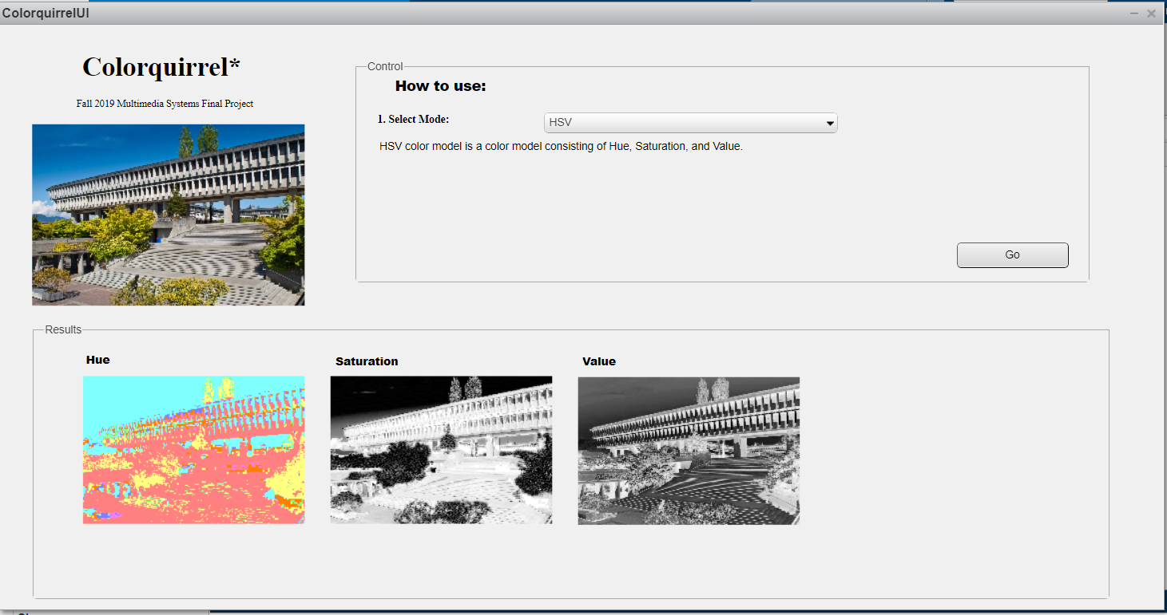1167x615 pixels.
Task: Click the '1. Select Mode:' label
Action: 414,119
